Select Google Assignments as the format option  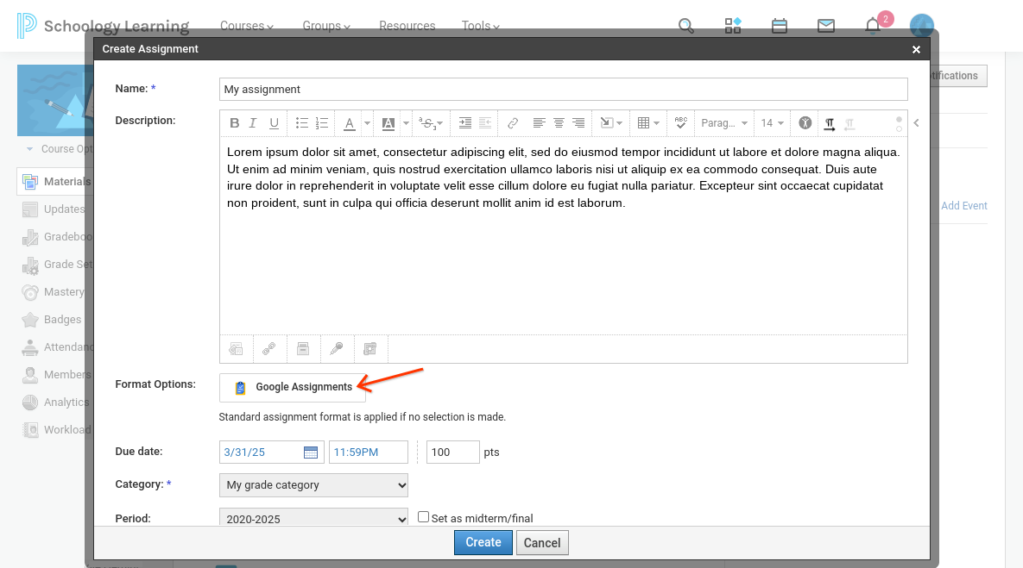pos(292,387)
